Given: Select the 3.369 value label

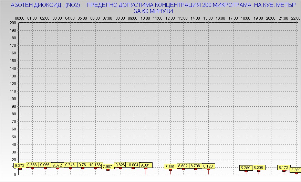Looking at the screenshot, I should coord(295,170).
